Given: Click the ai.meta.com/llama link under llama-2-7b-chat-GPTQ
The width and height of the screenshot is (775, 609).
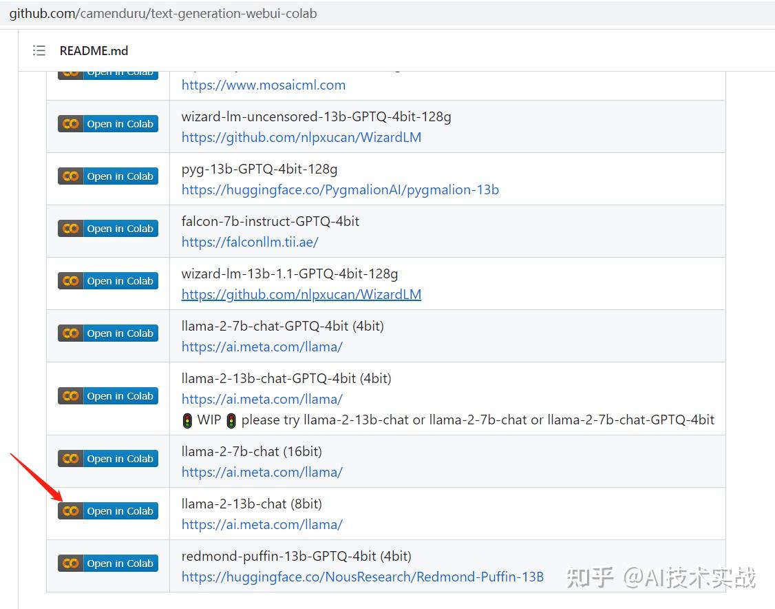Looking at the screenshot, I should click(x=262, y=347).
